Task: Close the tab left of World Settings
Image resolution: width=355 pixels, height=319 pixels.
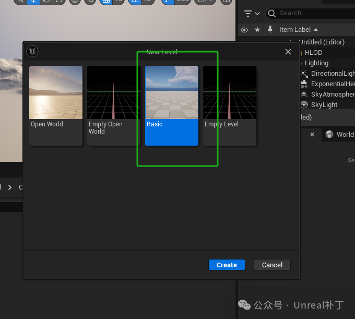Action: point(312,135)
